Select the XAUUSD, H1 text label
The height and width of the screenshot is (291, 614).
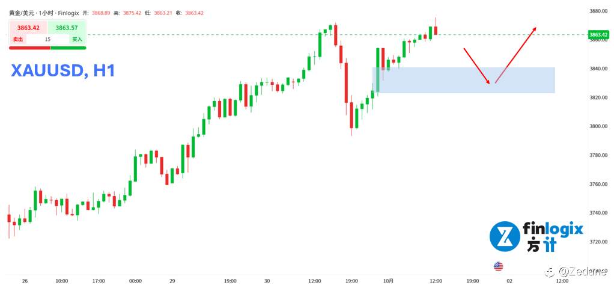tap(62, 72)
